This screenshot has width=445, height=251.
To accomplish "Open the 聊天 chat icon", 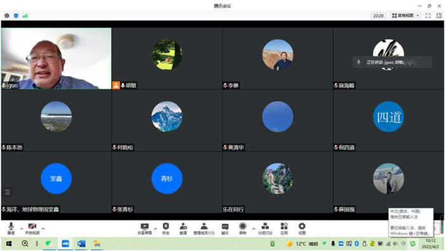I will [x=225, y=229].
